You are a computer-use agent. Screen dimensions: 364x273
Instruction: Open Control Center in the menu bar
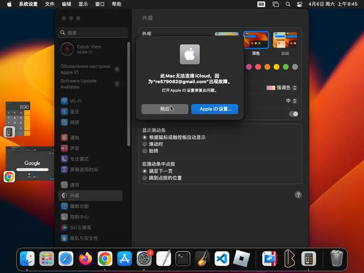pyautogui.click(x=300, y=4)
